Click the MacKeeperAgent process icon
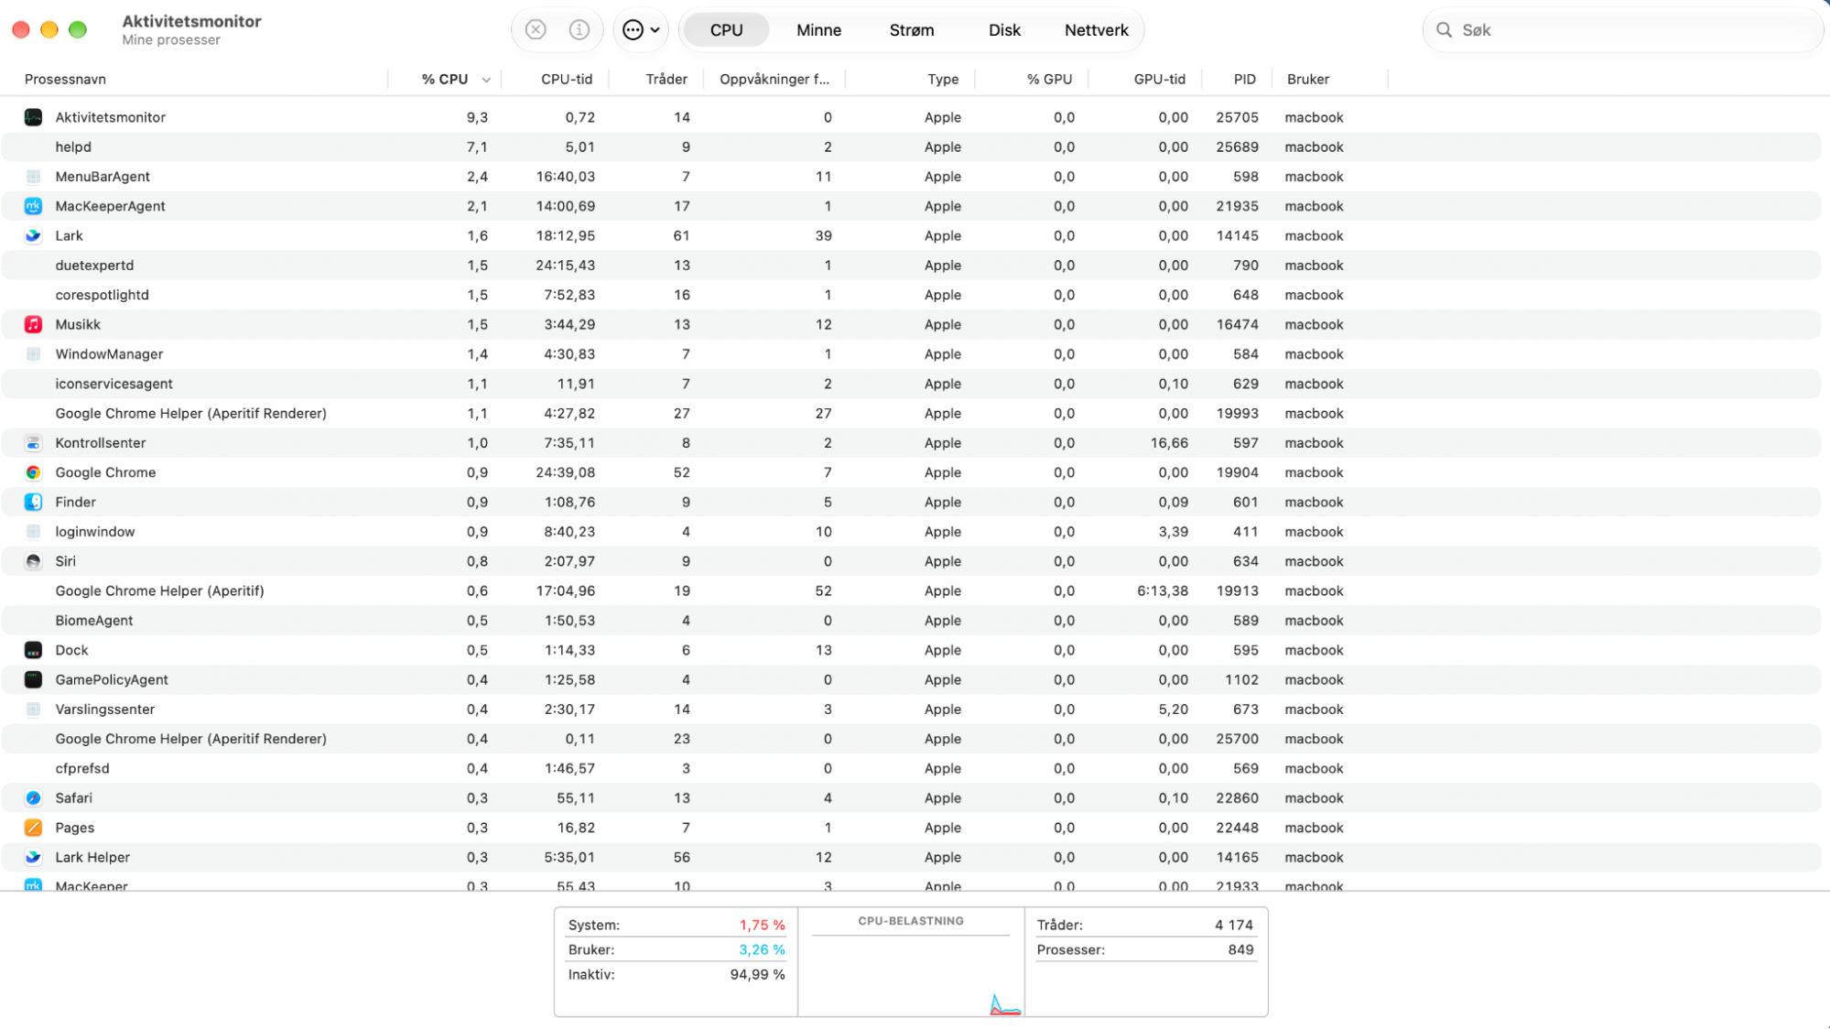Screen dimensions: 1830x1029 33,206
